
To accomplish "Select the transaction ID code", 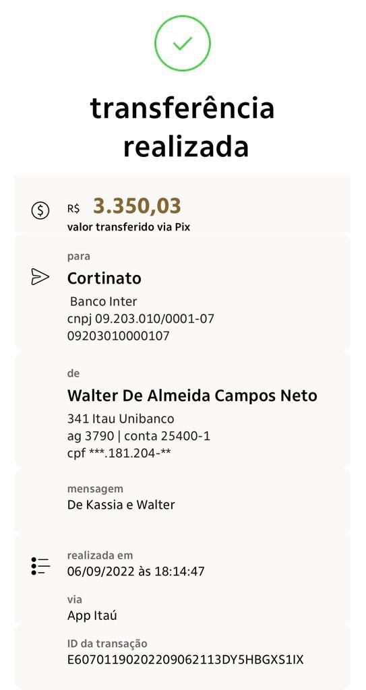I will pos(185,660).
